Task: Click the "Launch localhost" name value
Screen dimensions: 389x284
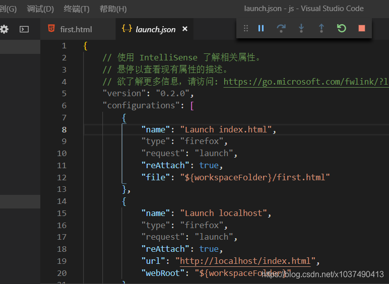Action: [224, 213]
